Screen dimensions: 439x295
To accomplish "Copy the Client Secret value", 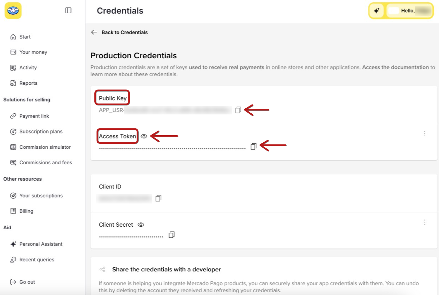I will [x=172, y=235].
